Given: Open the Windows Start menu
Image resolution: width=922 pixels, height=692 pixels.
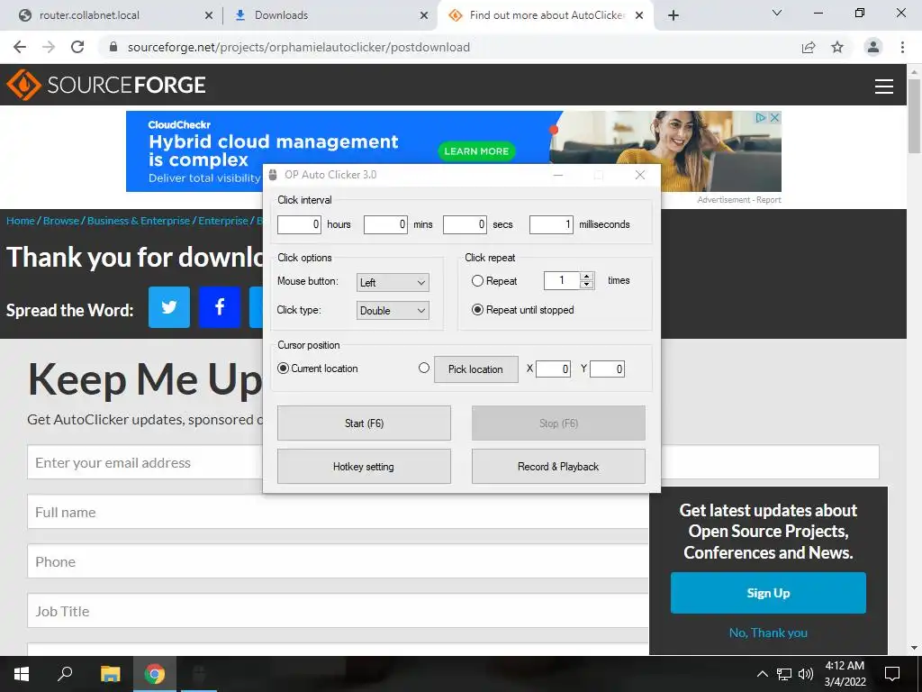Looking at the screenshot, I should tap(22, 674).
